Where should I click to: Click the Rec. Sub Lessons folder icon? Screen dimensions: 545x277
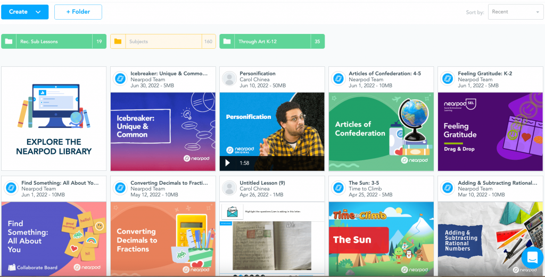9,41
